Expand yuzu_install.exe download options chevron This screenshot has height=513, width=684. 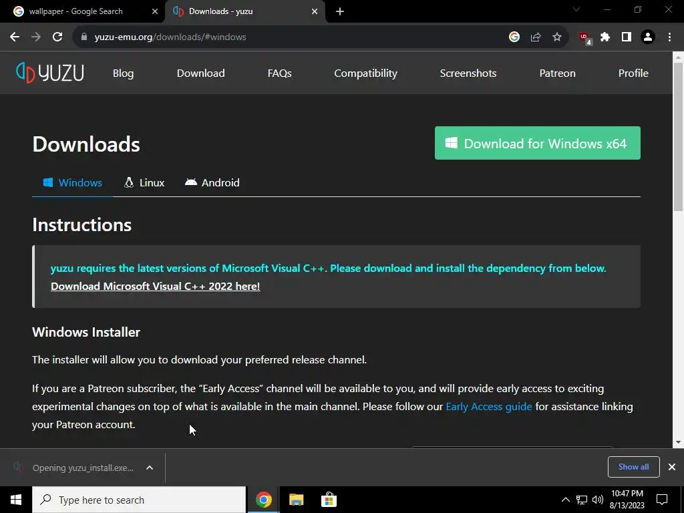point(150,468)
